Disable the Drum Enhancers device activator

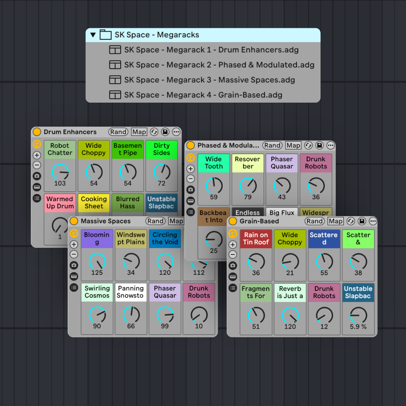point(36,132)
